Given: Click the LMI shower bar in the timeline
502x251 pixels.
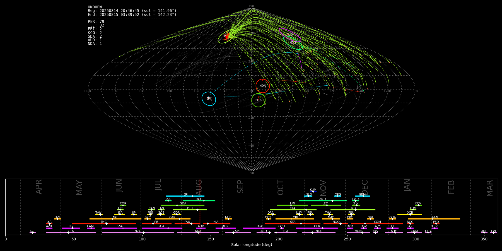Looking at the screenshot, I should tap(293, 205).
